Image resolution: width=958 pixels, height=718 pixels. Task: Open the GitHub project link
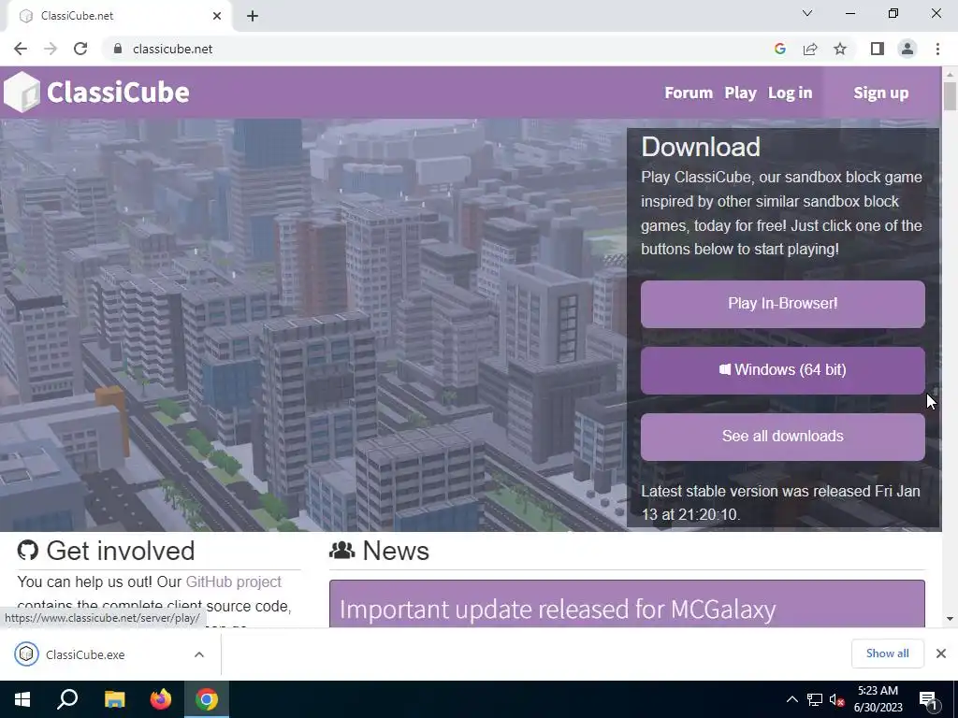233,582
